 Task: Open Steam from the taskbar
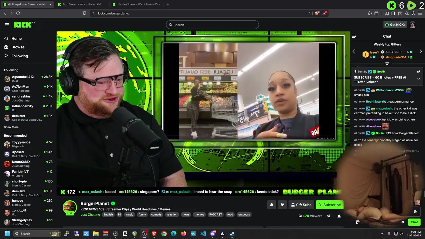(232, 234)
